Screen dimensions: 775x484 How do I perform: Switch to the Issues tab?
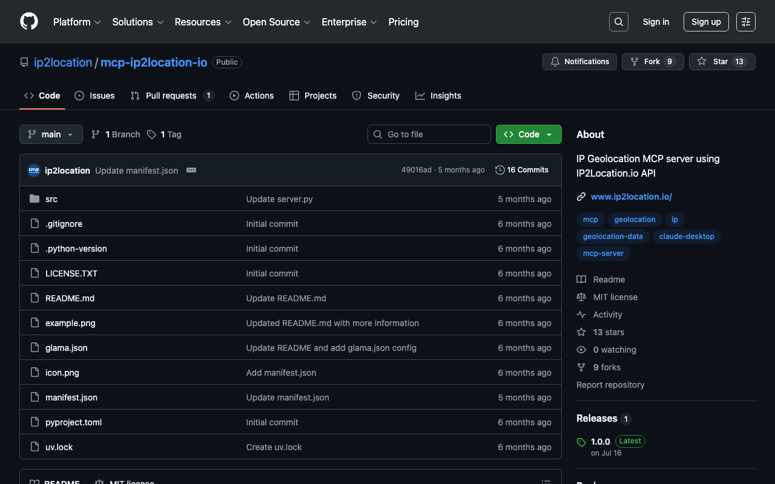point(95,96)
